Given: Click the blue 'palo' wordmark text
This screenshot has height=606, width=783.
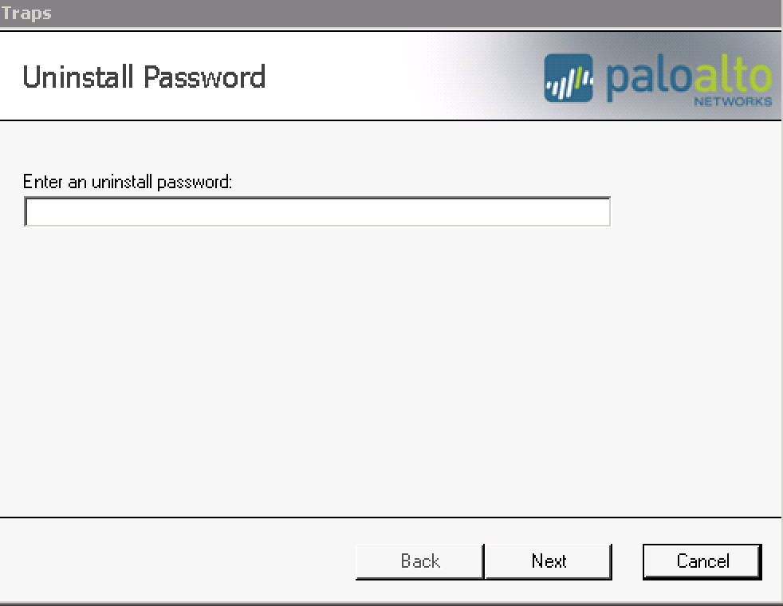Looking at the screenshot, I should (648, 78).
